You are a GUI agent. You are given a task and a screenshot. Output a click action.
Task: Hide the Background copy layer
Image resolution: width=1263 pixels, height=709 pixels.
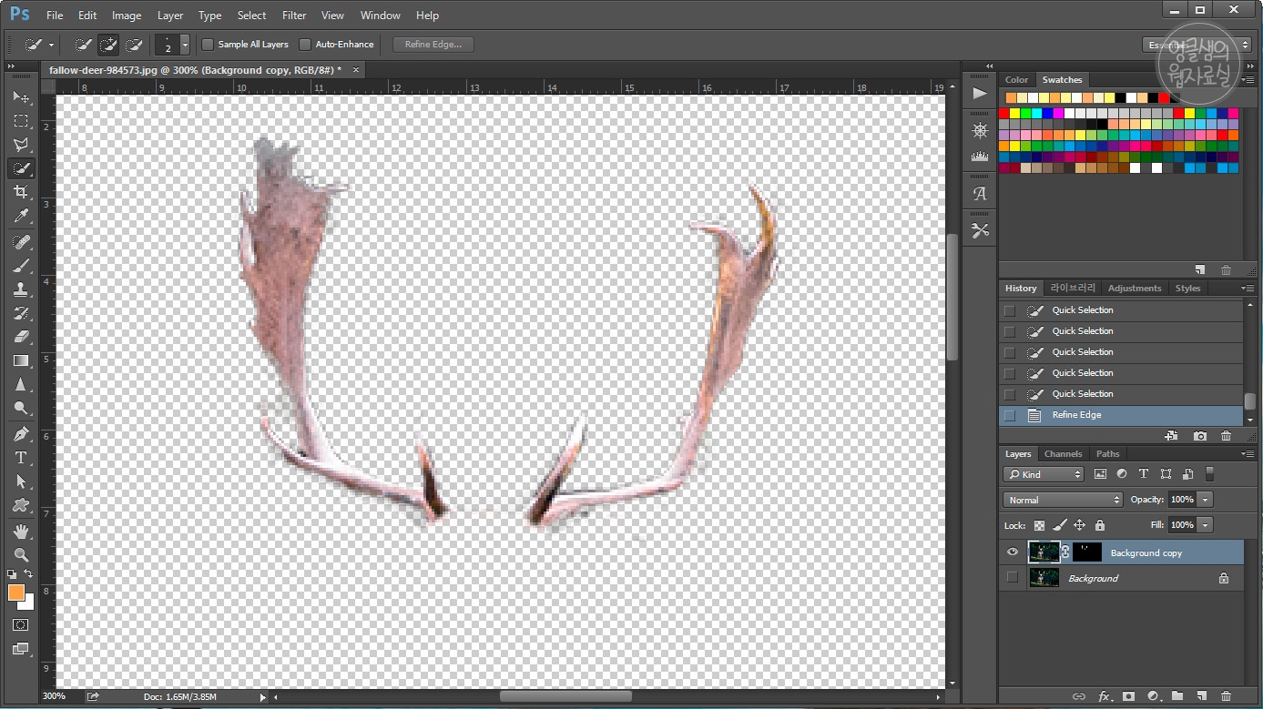(x=1013, y=552)
